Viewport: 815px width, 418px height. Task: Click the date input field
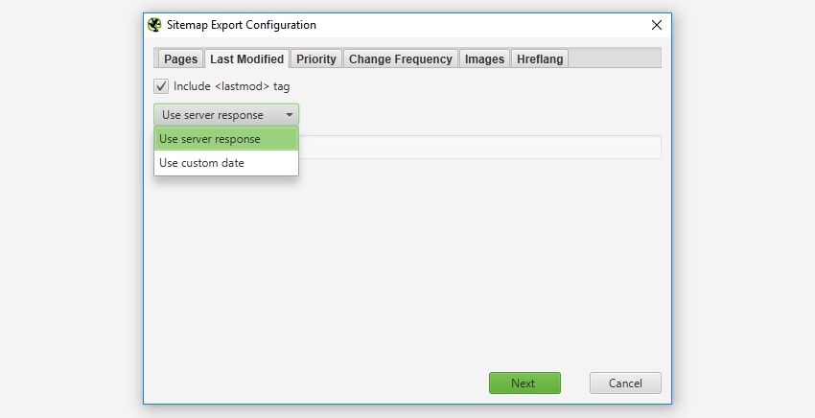(479, 147)
